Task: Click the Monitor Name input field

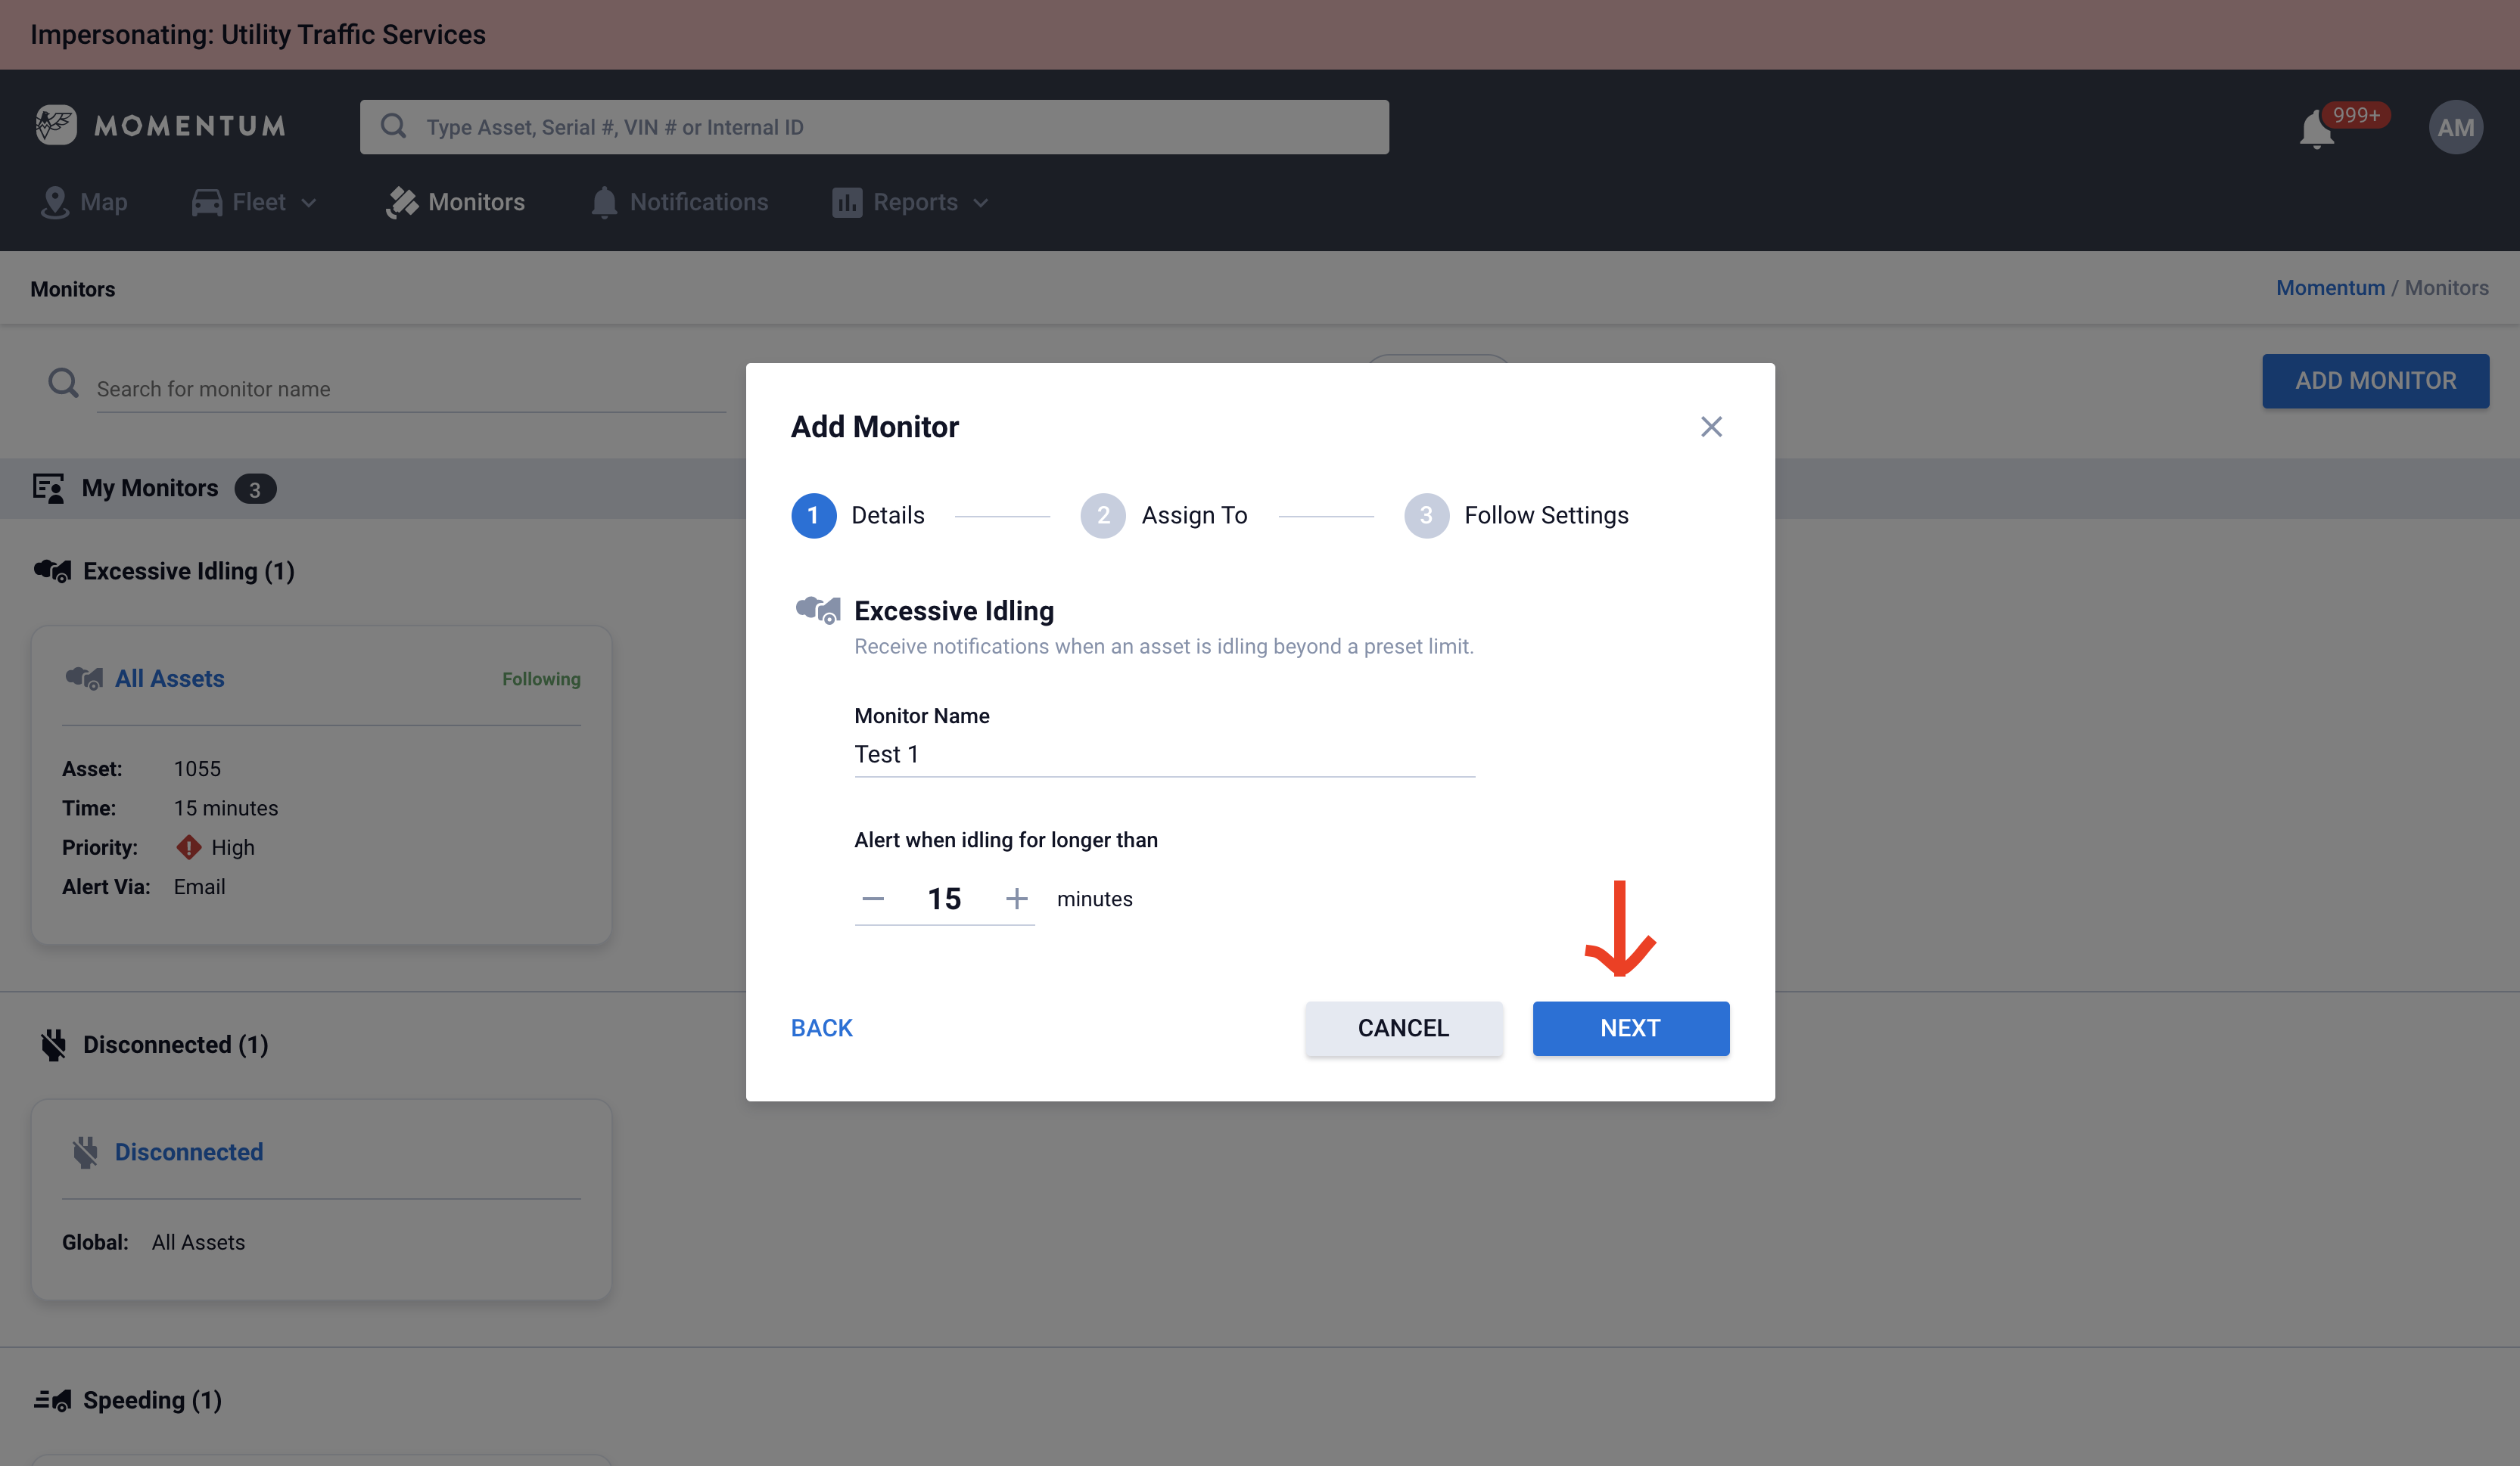Action: coord(1163,754)
